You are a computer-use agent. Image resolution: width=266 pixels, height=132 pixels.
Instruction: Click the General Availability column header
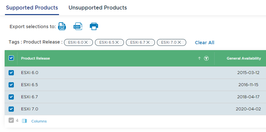(x=244, y=58)
